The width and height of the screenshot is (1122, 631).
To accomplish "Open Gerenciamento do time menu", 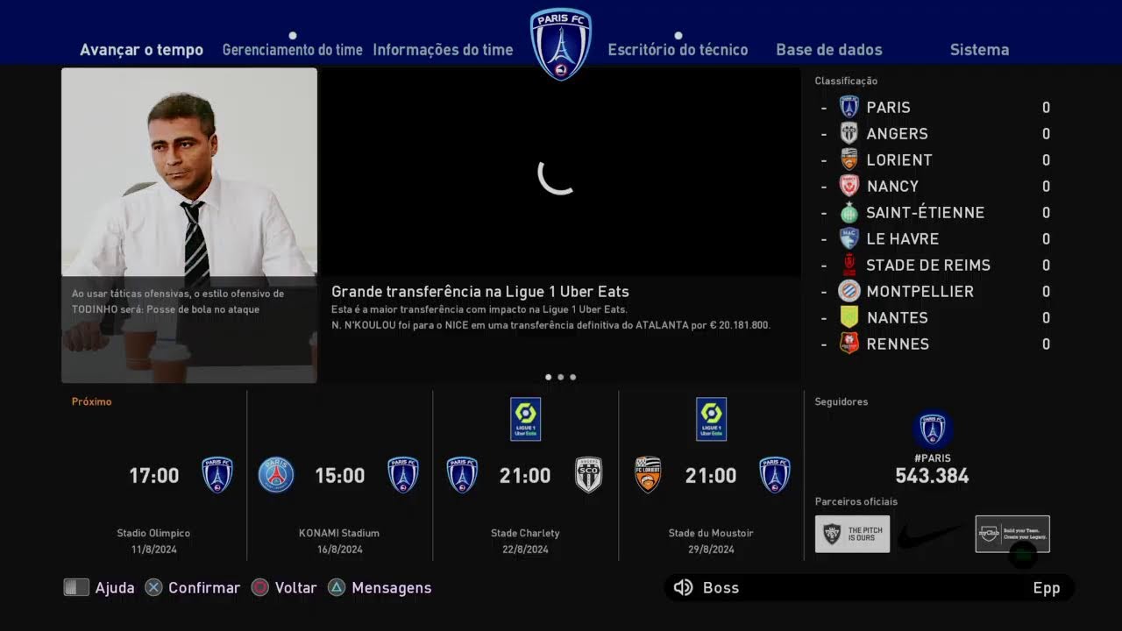I will point(292,50).
